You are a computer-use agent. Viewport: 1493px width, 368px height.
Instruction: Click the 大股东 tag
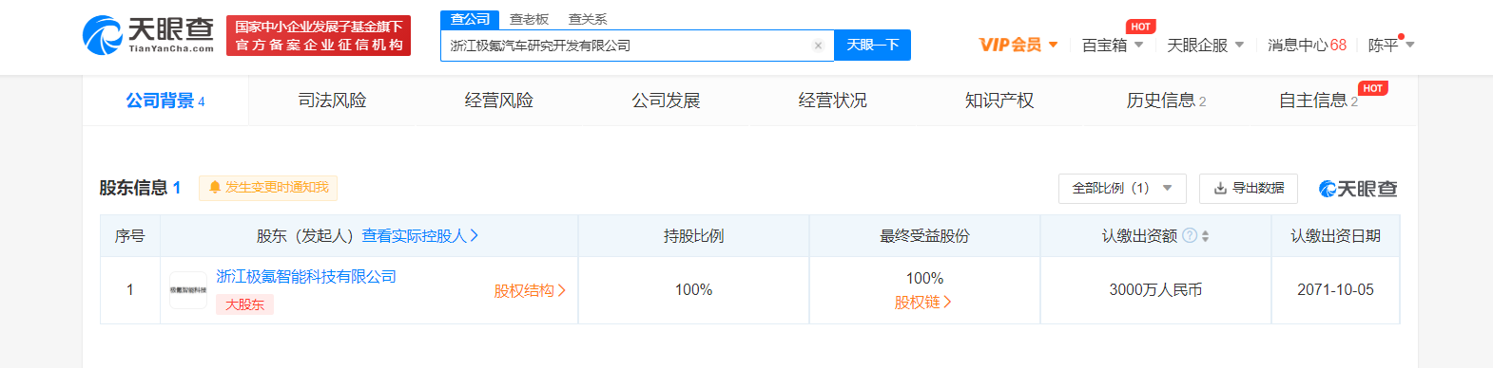pyautogui.click(x=244, y=304)
